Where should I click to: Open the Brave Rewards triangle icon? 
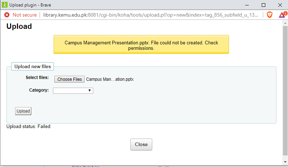point(282,15)
